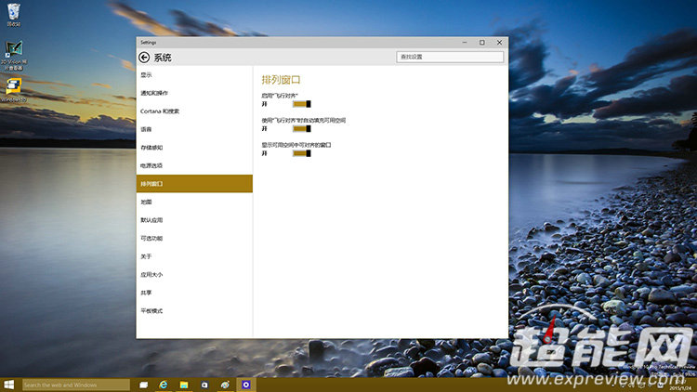Open File Explorer from the taskbar
The width and height of the screenshot is (697, 392).
point(184,385)
